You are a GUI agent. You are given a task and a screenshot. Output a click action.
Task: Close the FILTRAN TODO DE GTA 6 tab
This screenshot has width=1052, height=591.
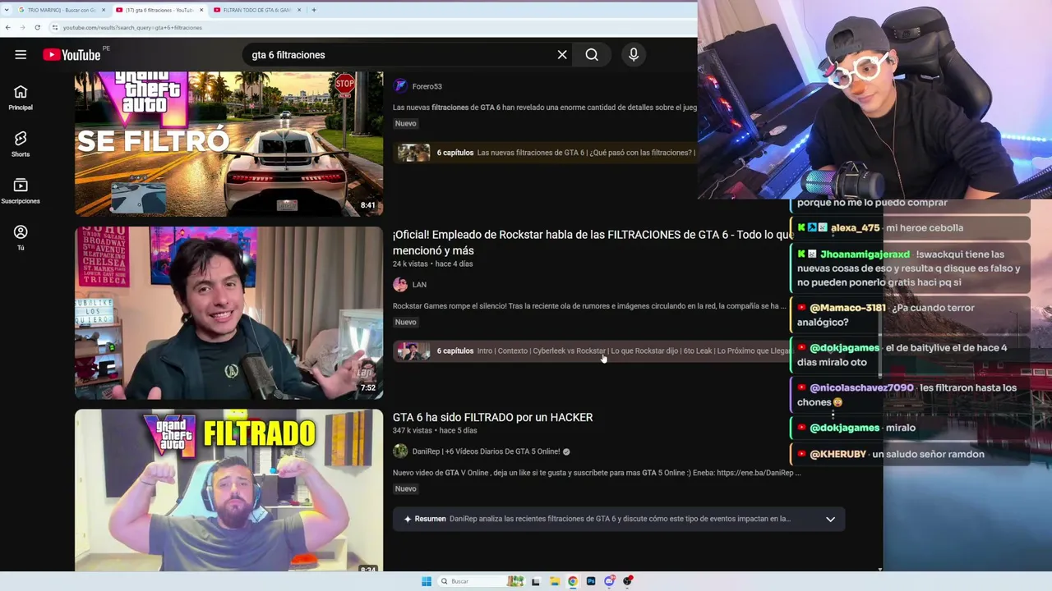click(299, 10)
